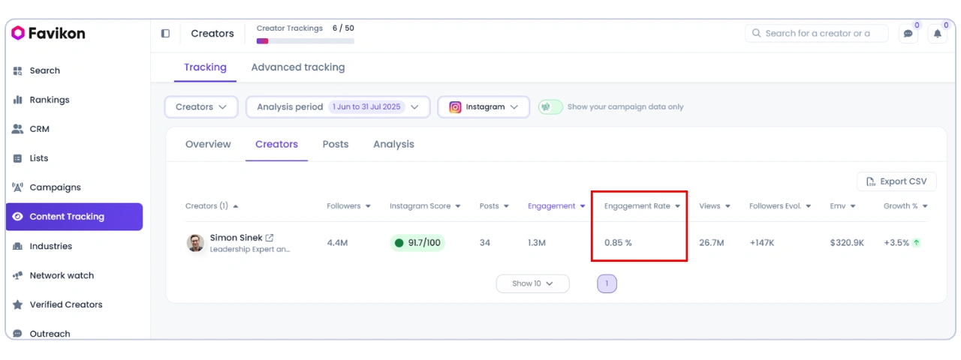Sort by Growth % column
961x360 pixels.
click(x=905, y=206)
